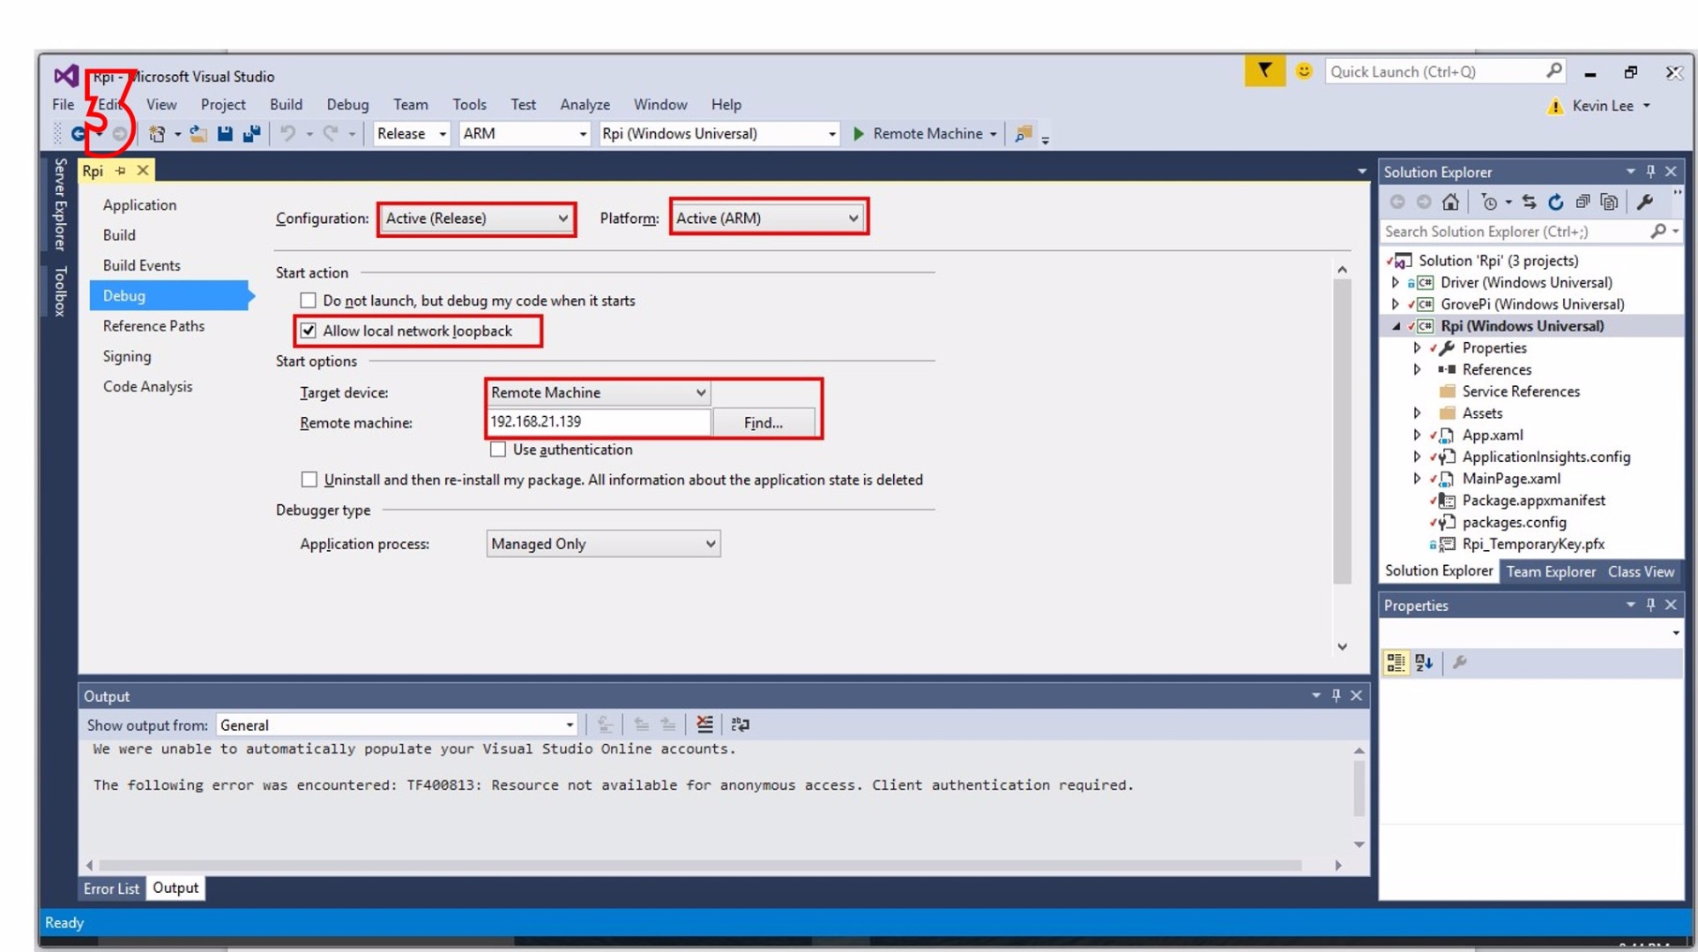Screen dimensions: 1698x952
Task: Open 'Show output from' General dropdown
Action: (x=396, y=725)
